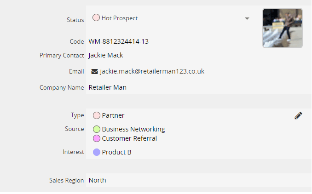This screenshot has width=312, height=194.
Task: Select the Hot Prospect status field
Action: [171, 18]
